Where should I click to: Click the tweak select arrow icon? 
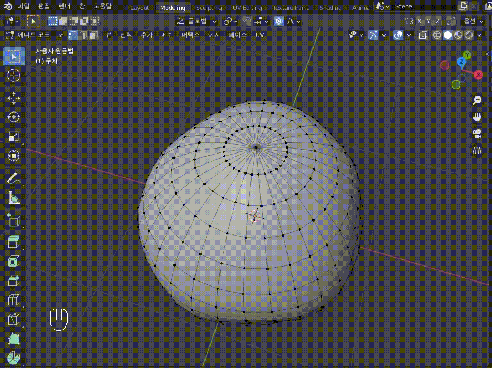click(33, 21)
